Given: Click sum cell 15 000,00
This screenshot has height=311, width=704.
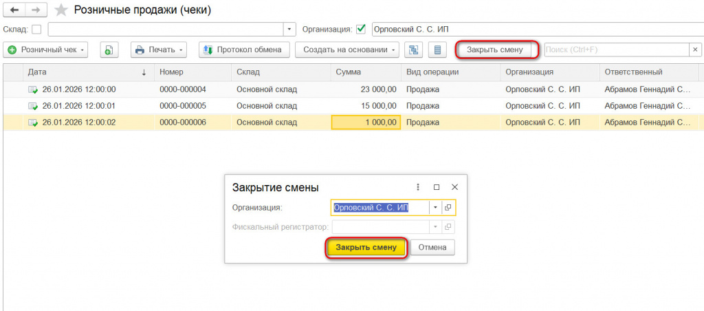Looking at the screenshot, I should 379,106.
